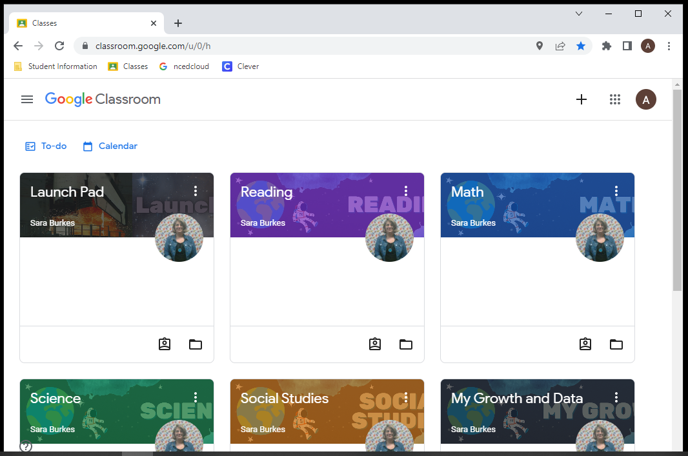
Task: Open Student Information bookmark
Action: click(56, 66)
